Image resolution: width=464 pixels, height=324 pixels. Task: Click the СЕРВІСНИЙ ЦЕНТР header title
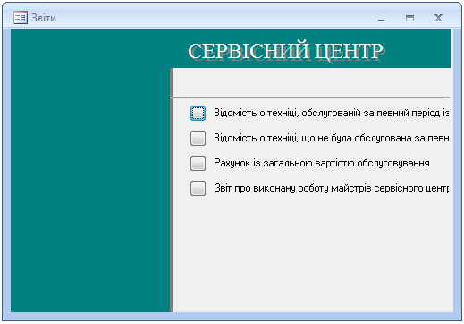(x=286, y=51)
